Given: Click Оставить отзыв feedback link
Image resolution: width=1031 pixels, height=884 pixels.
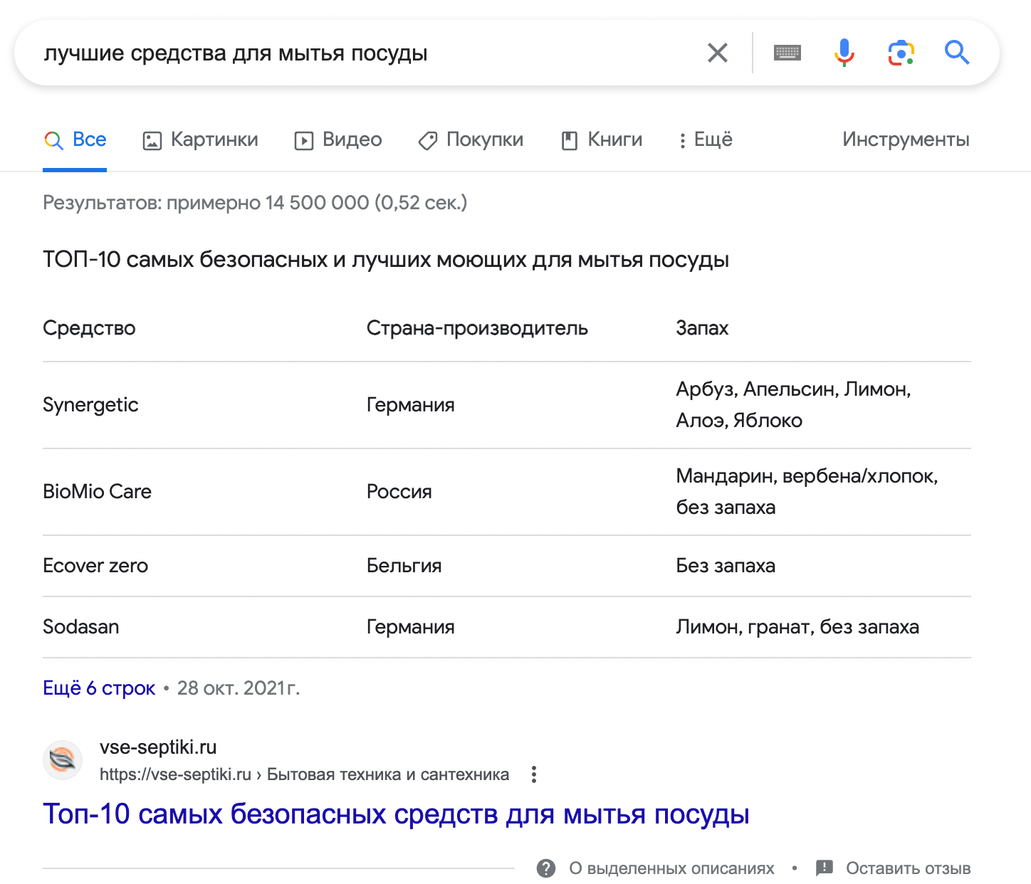Looking at the screenshot, I should (x=909, y=868).
